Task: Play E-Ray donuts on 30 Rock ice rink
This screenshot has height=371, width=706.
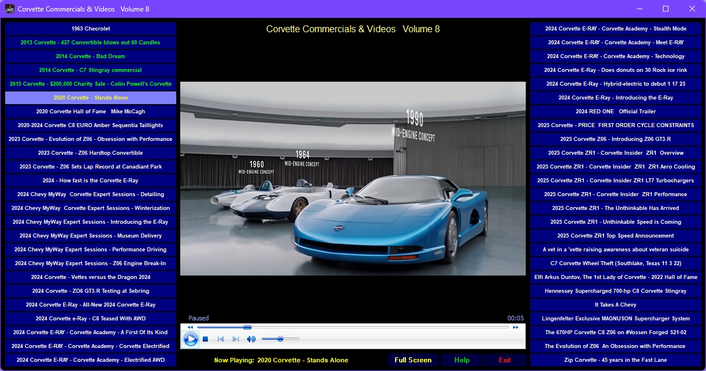Action: click(616, 70)
